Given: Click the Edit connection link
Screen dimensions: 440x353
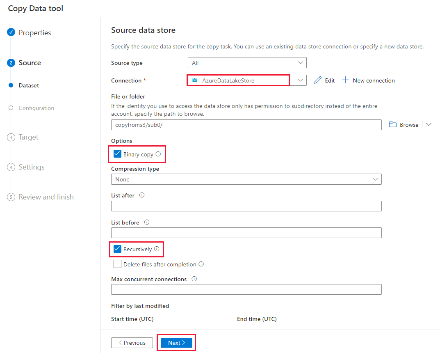Looking at the screenshot, I should (330, 80).
